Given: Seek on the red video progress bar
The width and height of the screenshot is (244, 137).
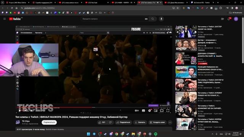Looking at the screenshot, I should click(x=94, y=107).
